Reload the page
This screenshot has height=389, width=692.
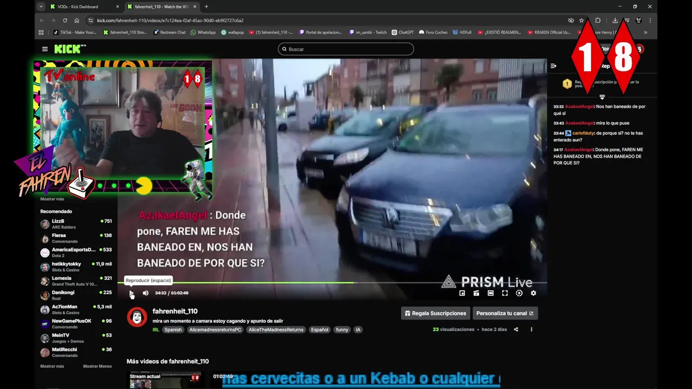coord(65,20)
